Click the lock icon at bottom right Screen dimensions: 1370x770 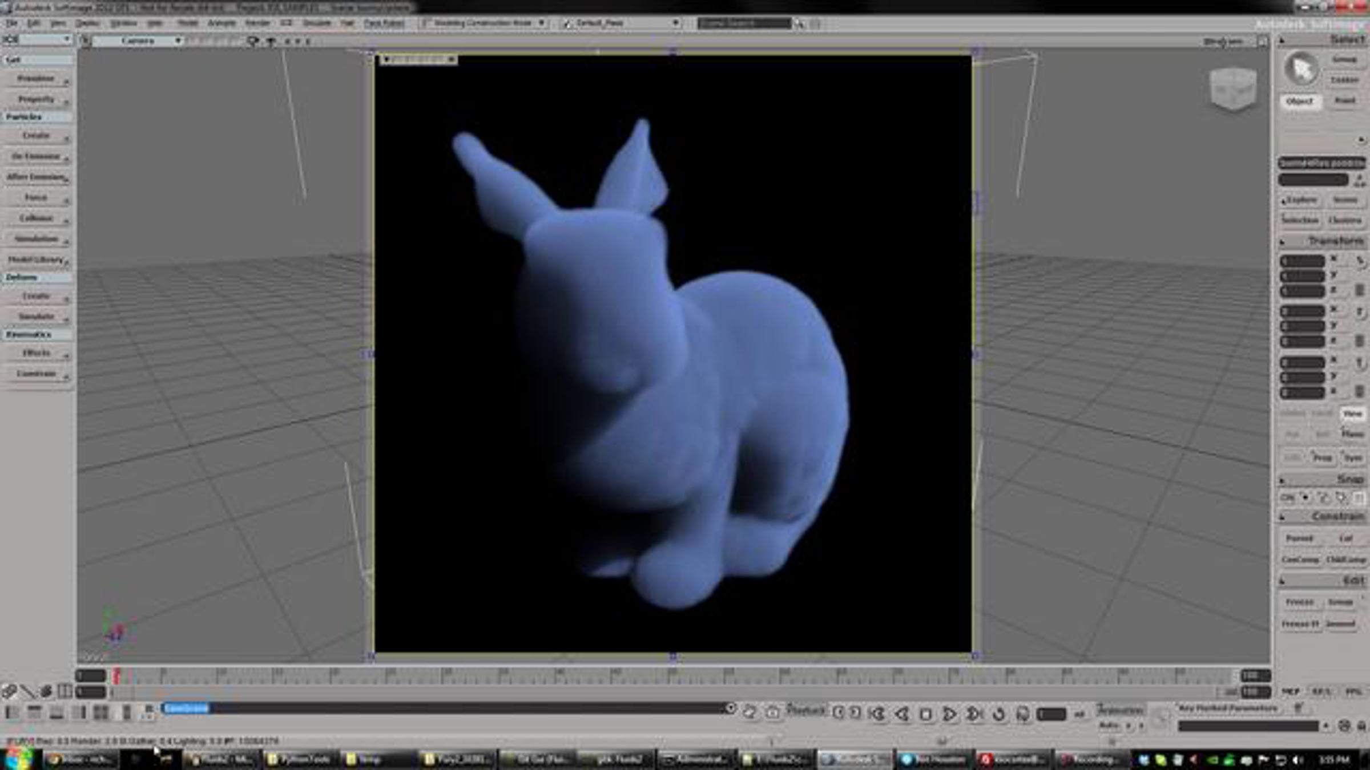[x=1361, y=726]
